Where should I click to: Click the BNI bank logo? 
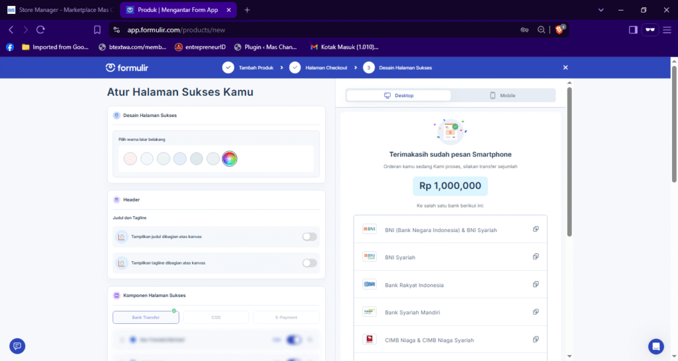(369, 229)
